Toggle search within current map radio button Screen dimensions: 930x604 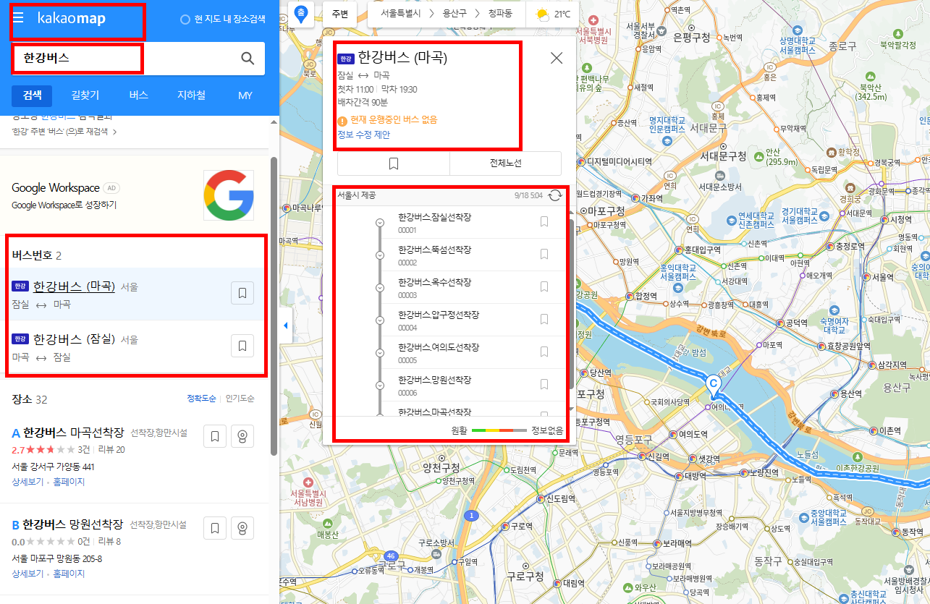click(185, 20)
